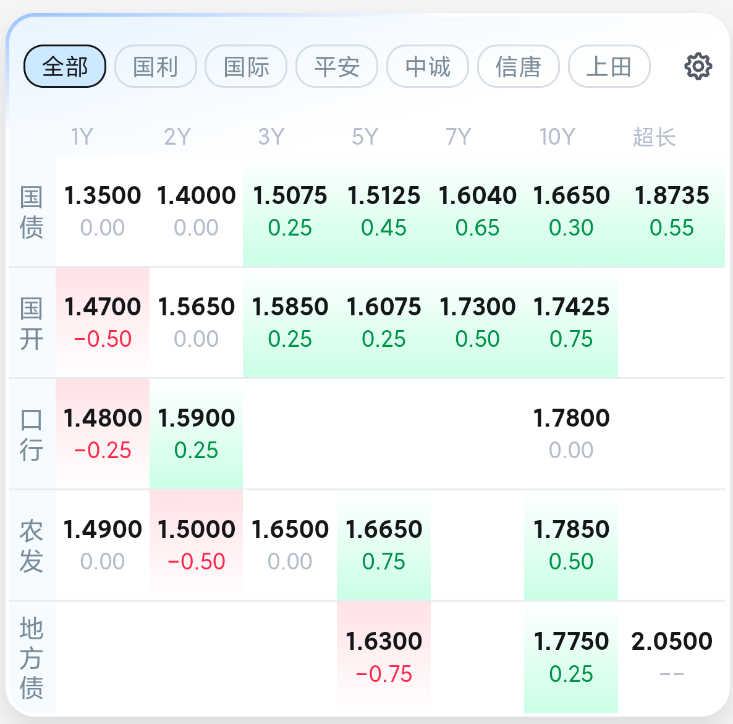The height and width of the screenshot is (724, 733).
Task: Open the 信唐 tab
Action: [x=519, y=66]
